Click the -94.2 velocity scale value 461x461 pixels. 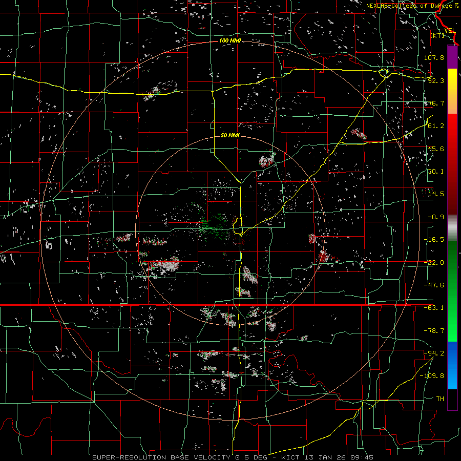coord(434,353)
